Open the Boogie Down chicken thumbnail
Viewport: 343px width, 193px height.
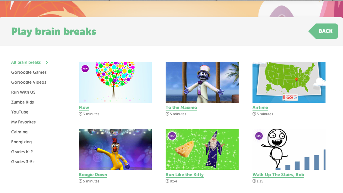(x=115, y=150)
